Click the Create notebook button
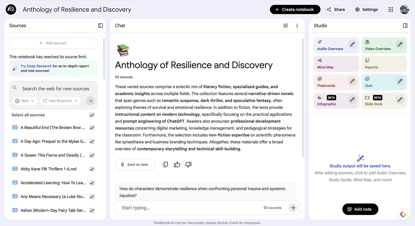The width and height of the screenshot is (415, 226). click(x=295, y=9)
